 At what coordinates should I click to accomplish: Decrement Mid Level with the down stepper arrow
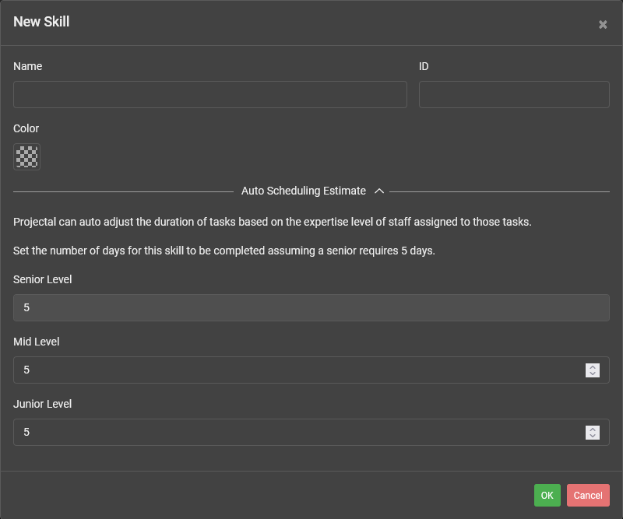pyautogui.click(x=593, y=373)
